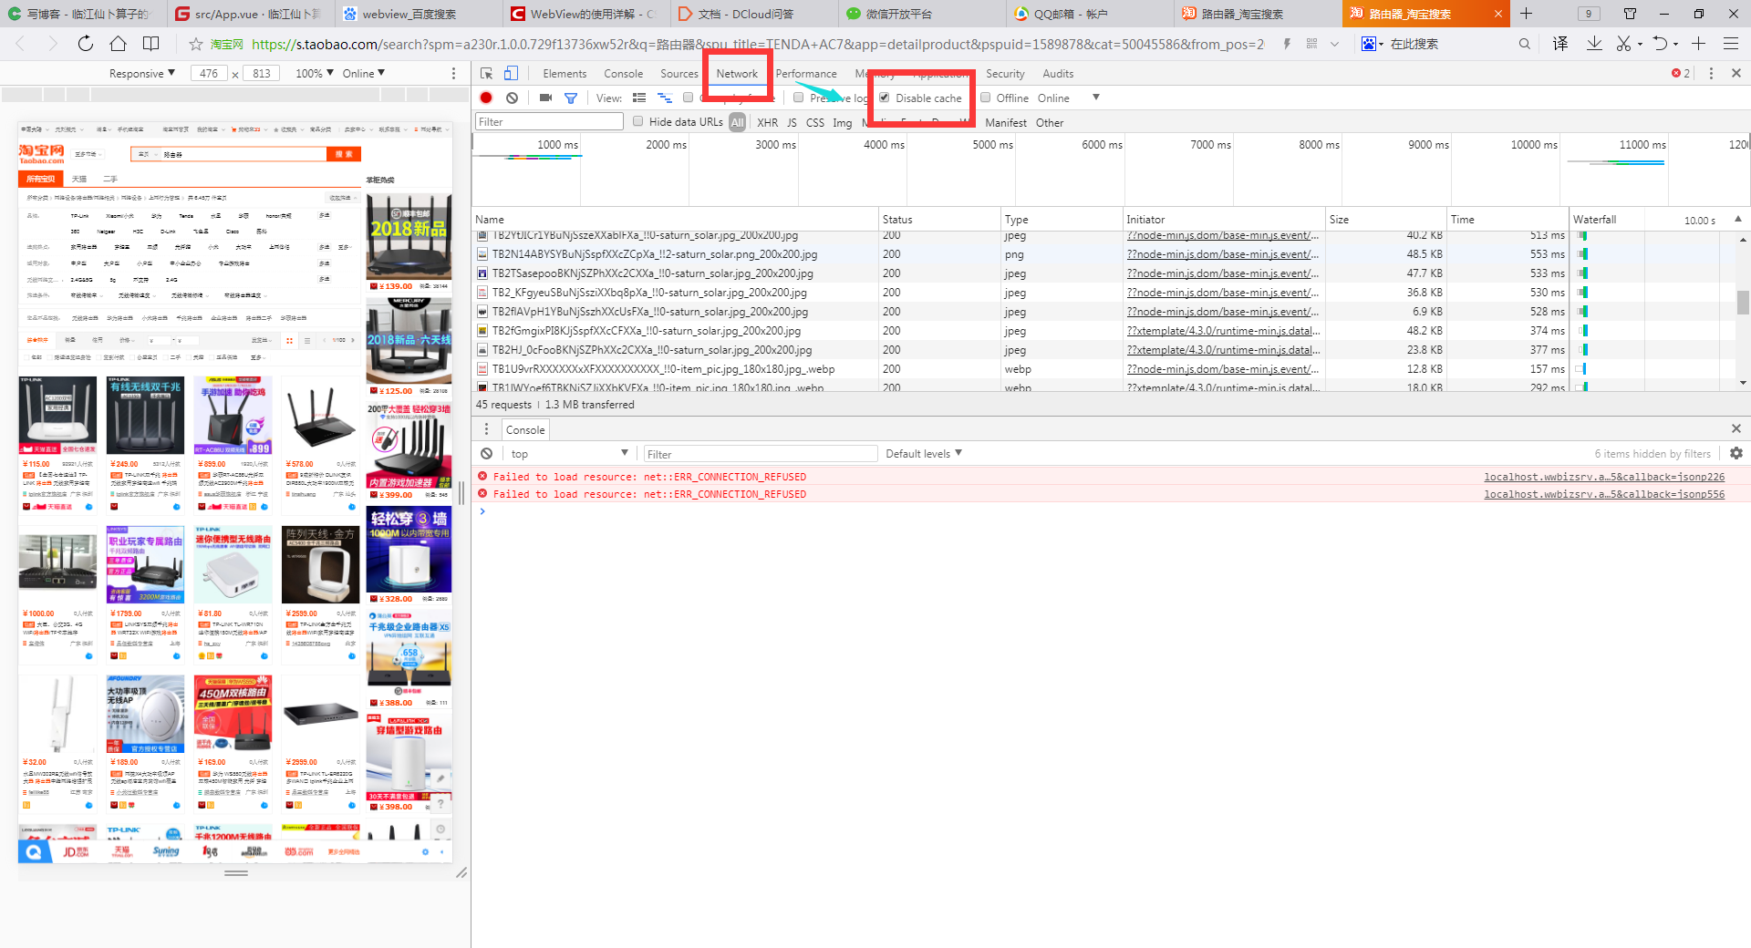1751x948 pixels.
Task: Clear the console with the ban icon
Action: [x=486, y=454]
